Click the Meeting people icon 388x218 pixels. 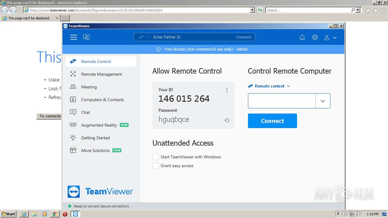(73, 87)
